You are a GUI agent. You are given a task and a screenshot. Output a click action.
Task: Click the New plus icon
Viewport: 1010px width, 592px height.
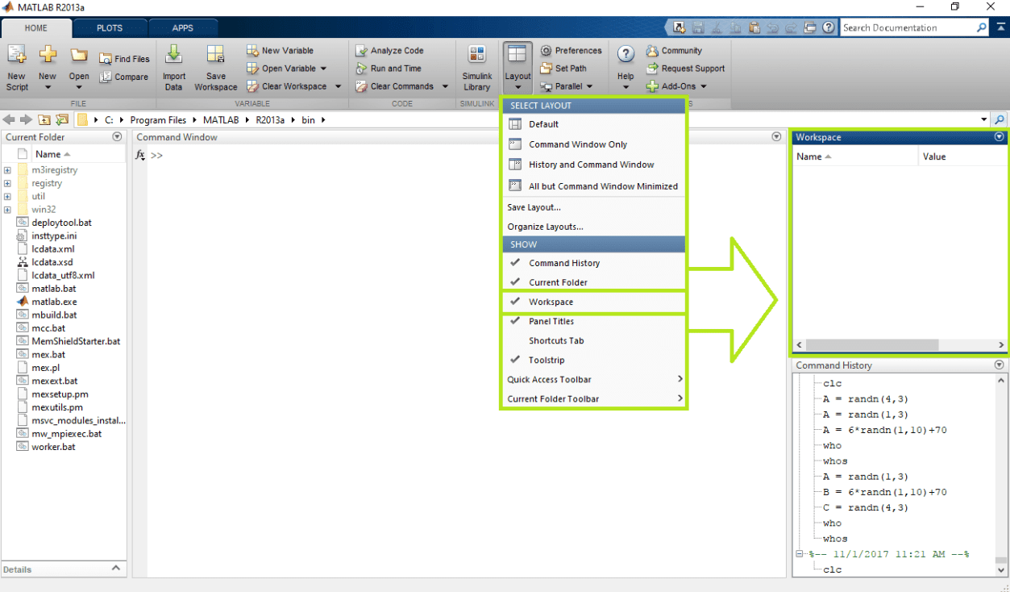[x=48, y=56]
